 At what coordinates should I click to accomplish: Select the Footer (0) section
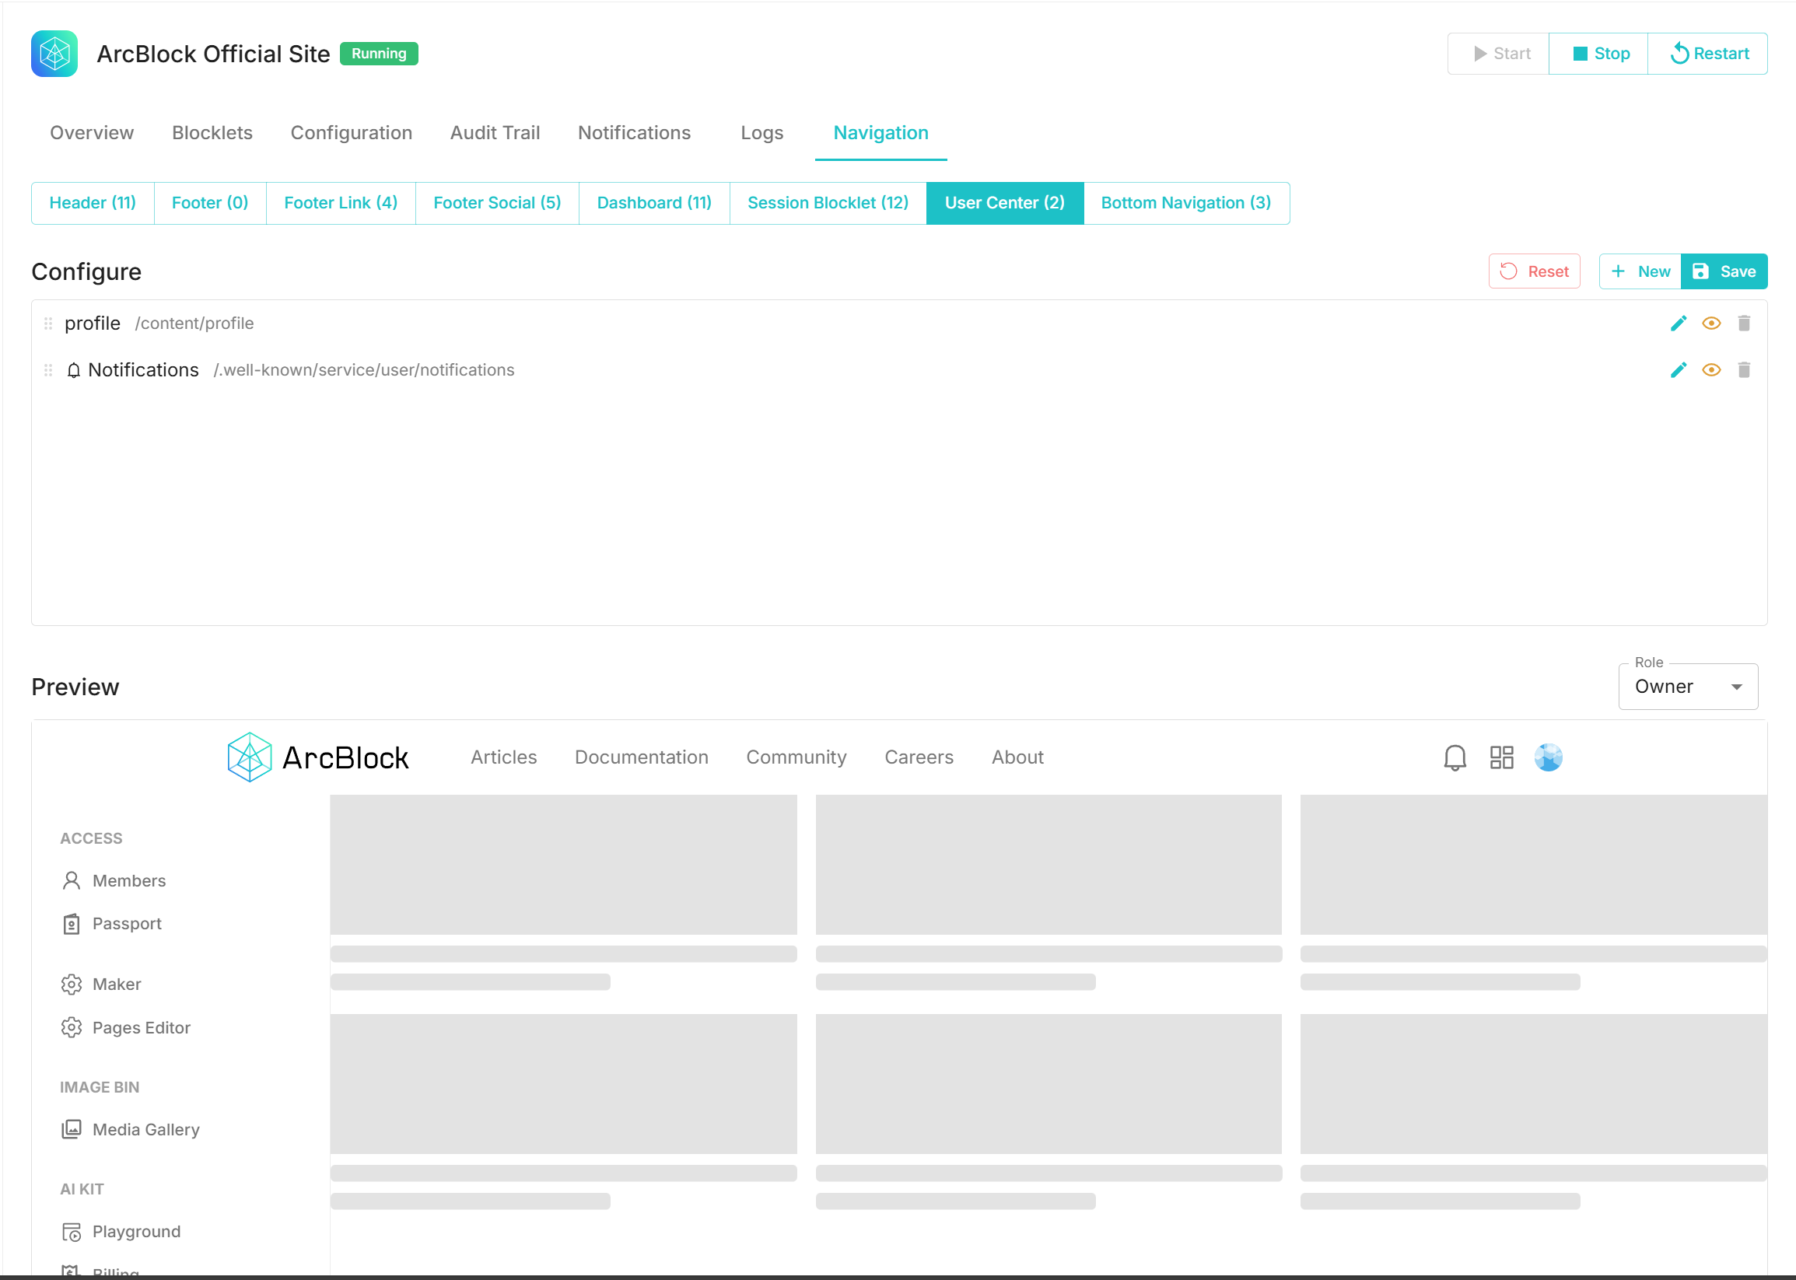(x=211, y=203)
